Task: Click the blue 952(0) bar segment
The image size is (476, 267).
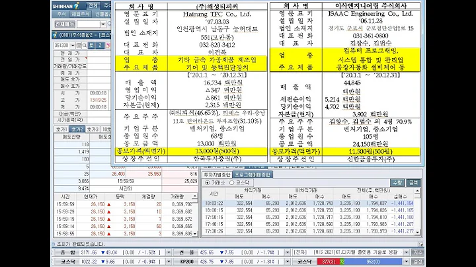Action: (x=373, y=262)
